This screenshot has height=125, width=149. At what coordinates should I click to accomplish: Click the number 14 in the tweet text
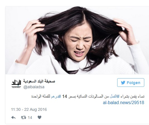point(64,97)
